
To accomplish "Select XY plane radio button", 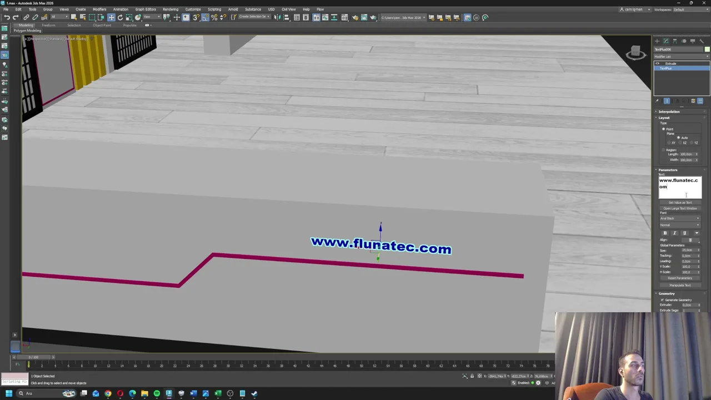I will coord(669,143).
